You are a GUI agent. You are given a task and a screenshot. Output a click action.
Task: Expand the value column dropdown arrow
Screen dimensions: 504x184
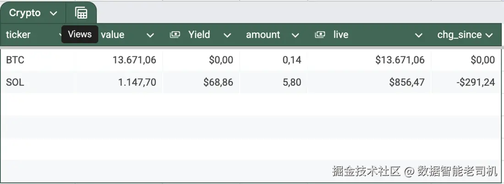coord(150,35)
